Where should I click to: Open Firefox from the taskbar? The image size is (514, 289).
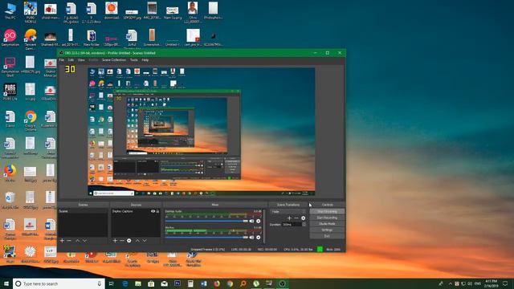(x=217, y=283)
